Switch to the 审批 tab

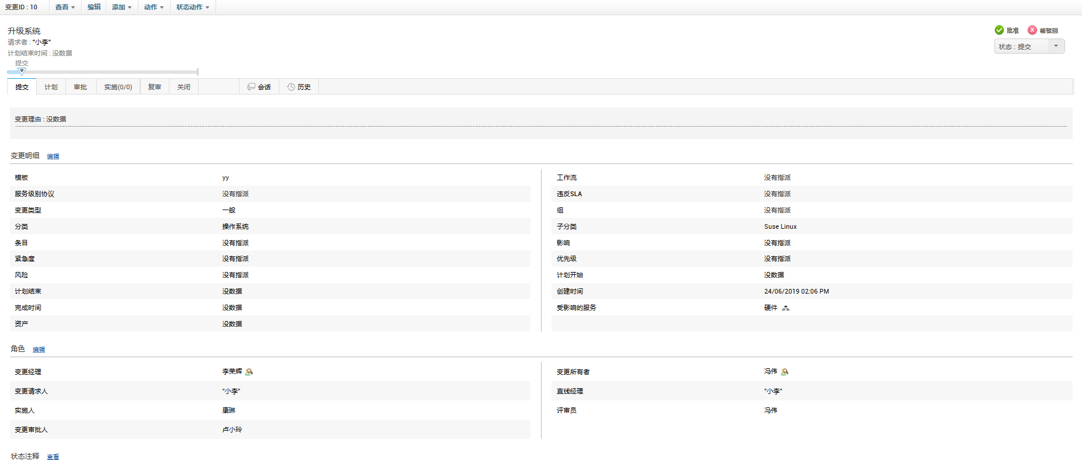click(80, 87)
